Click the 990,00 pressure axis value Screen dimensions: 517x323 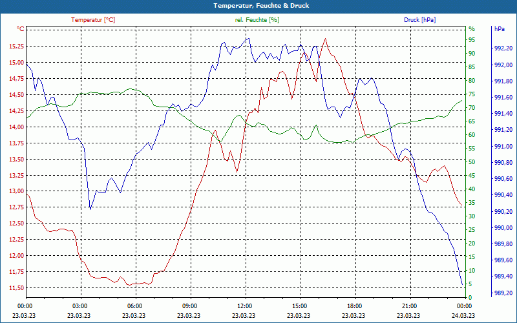coord(503,228)
